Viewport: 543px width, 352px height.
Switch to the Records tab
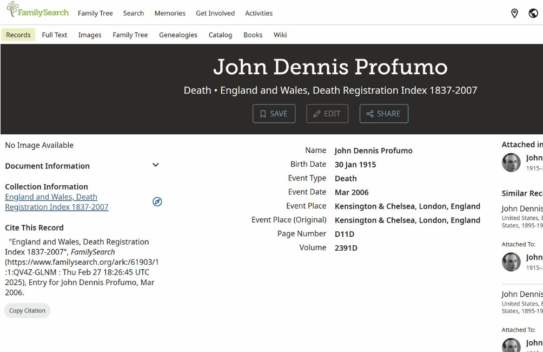tap(18, 35)
